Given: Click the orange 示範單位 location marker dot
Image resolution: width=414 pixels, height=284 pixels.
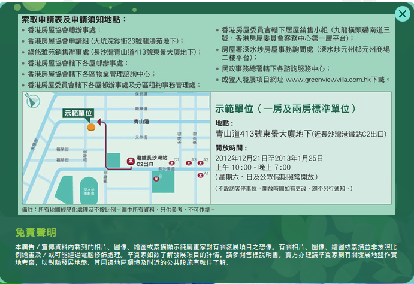Looking at the screenshot, I should tap(91, 128).
